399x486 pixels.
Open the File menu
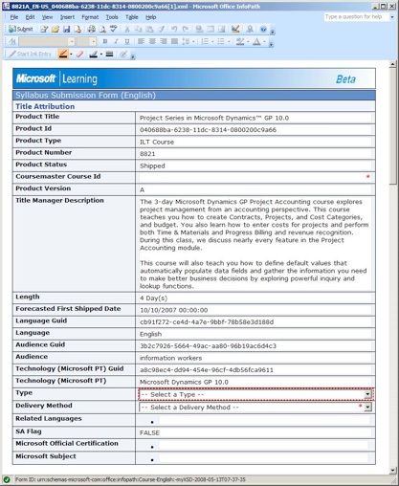(14, 17)
